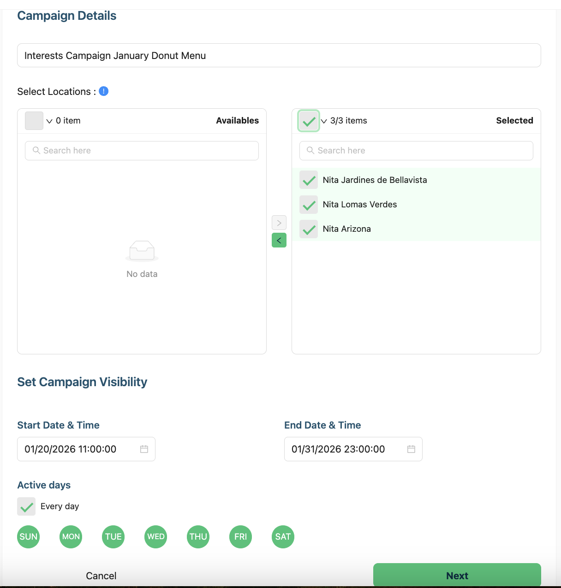Image resolution: width=561 pixels, height=588 pixels.
Task: Uncheck the Nita Lomas Verdes location
Action: 309,205
